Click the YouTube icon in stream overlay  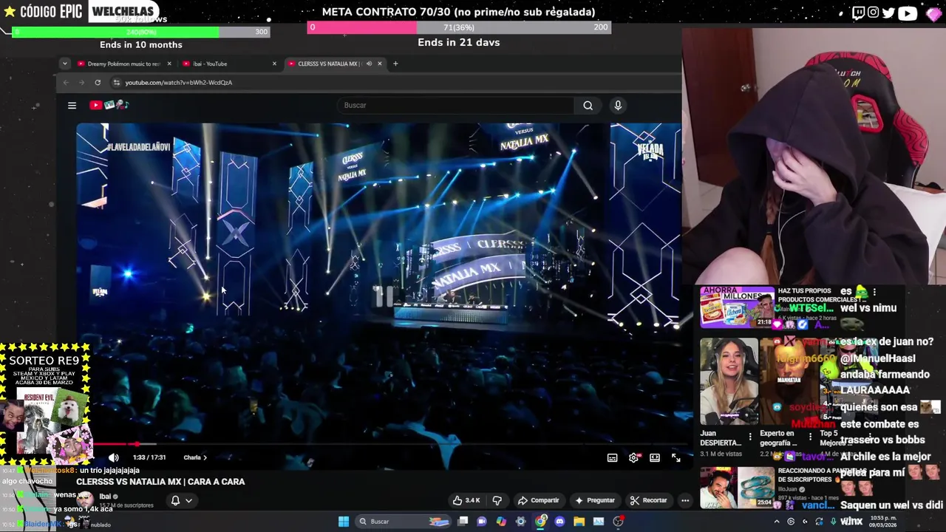[908, 13]
